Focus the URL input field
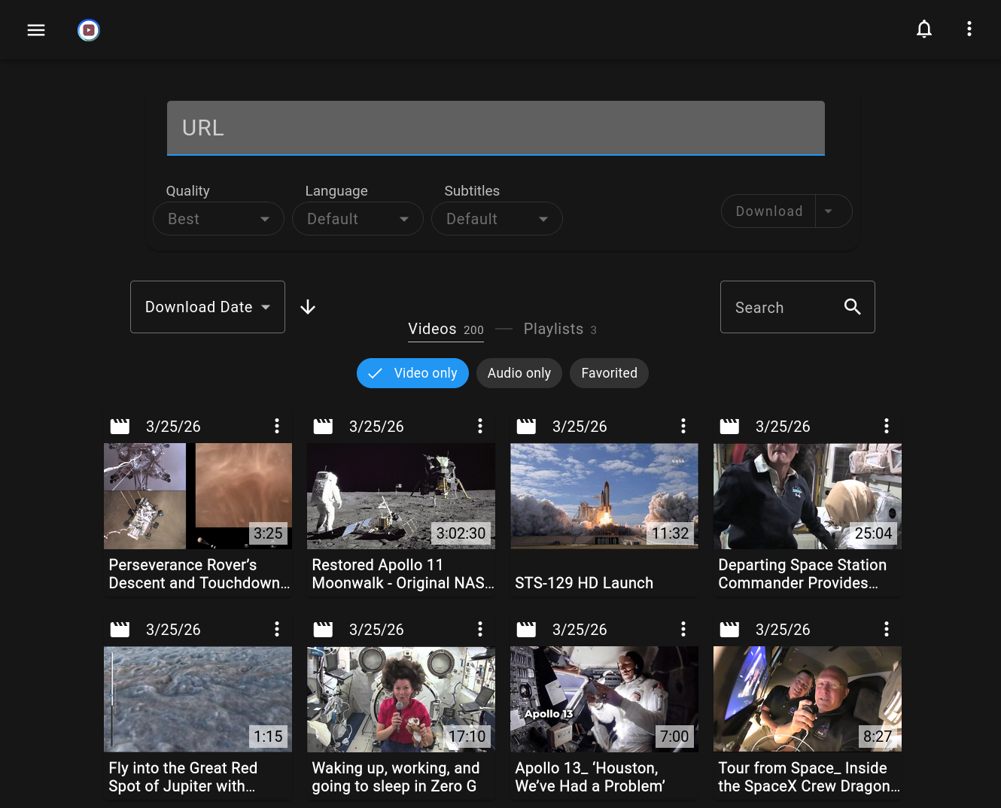 pos(496,128)
